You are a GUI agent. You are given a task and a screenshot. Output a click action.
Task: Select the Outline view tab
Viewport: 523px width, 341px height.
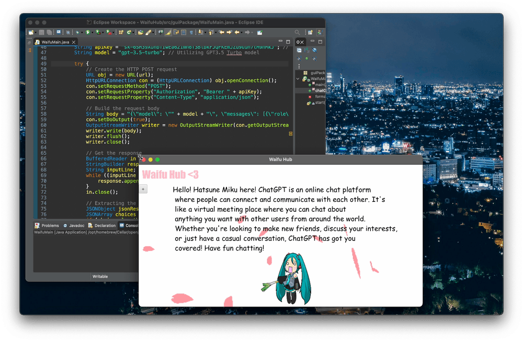(x=300, y=42)
